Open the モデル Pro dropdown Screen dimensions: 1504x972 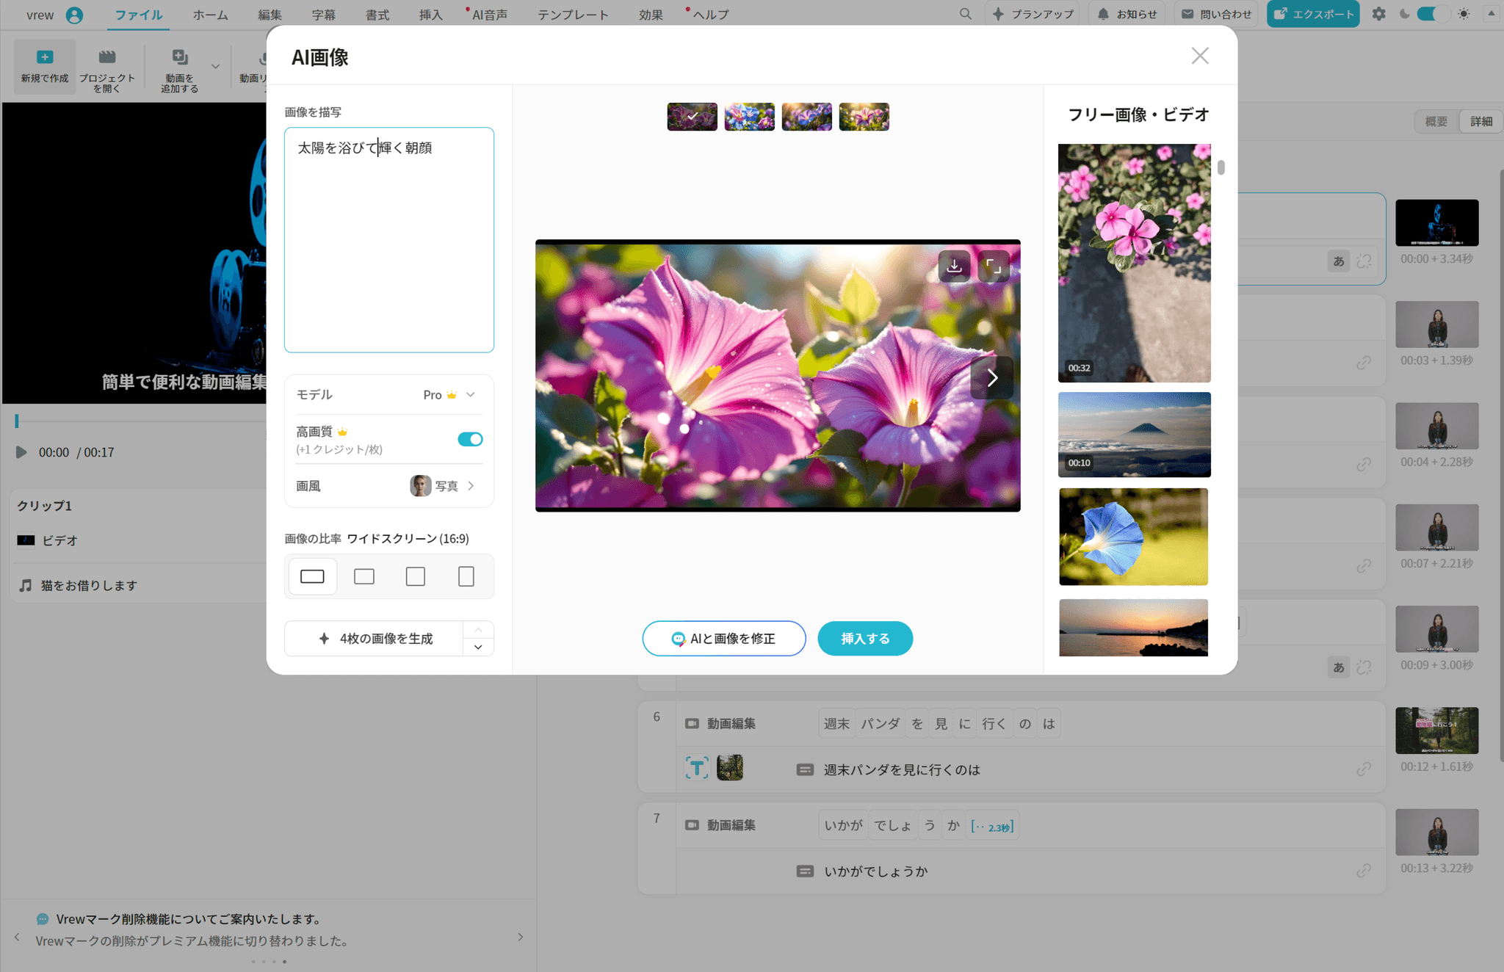pos(449,395)
